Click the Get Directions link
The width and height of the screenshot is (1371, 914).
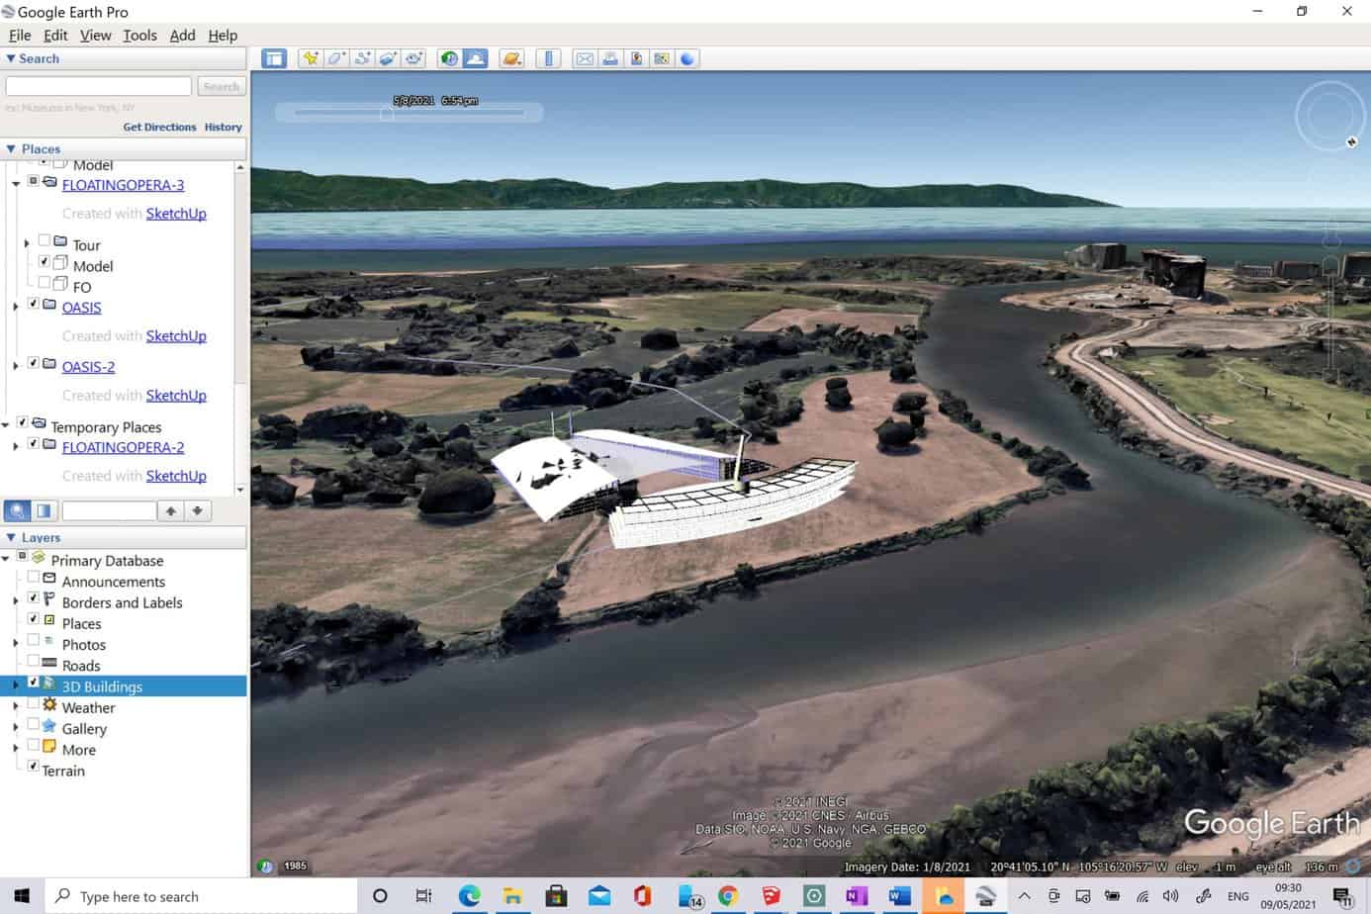click(x=159, y=127)
